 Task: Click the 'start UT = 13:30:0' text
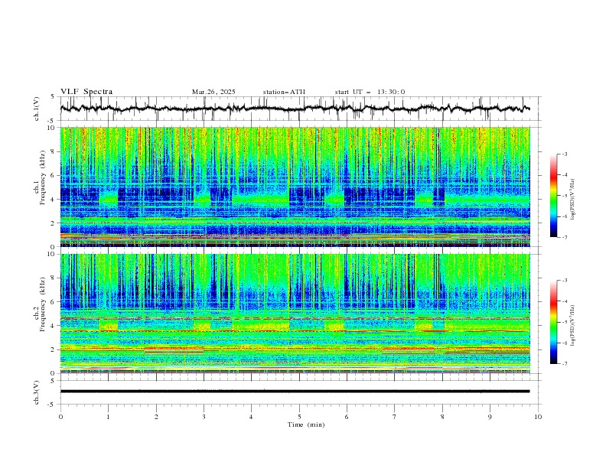click(370, 92)
